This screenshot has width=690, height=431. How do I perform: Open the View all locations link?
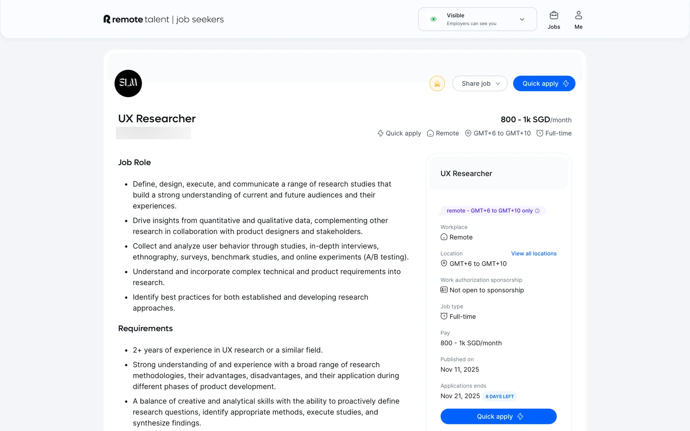[x=534, y=254]
